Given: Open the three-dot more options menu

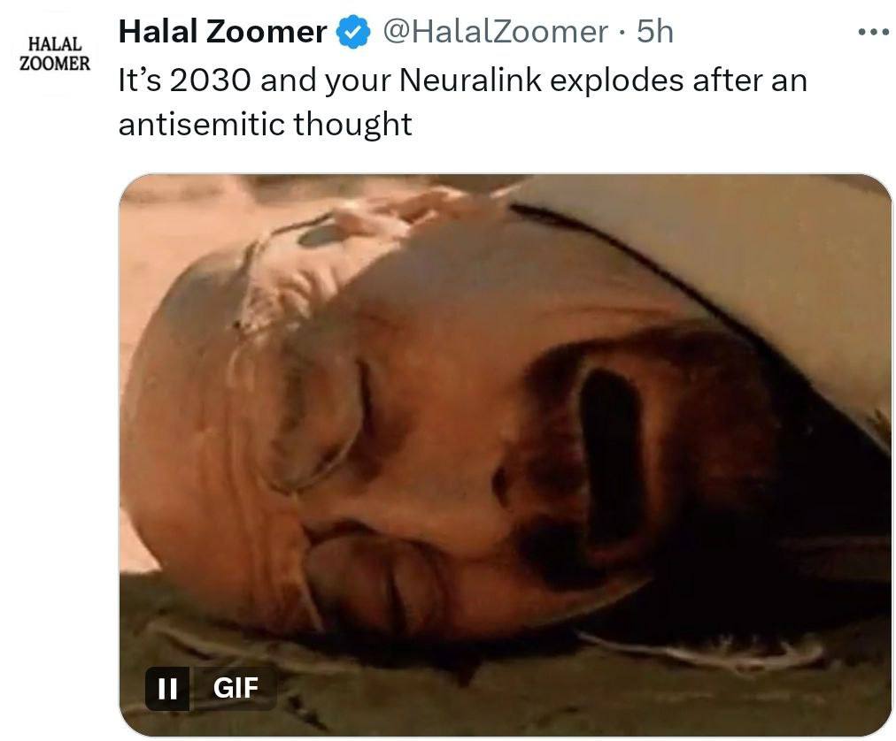Looking at the screenshot, I should (x=874, y=33).
